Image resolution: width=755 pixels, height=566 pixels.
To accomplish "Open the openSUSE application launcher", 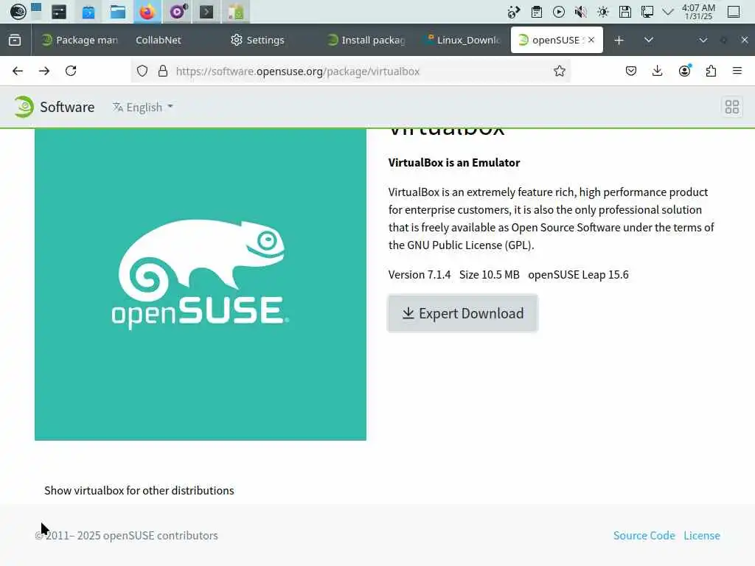I will [18, 11].
